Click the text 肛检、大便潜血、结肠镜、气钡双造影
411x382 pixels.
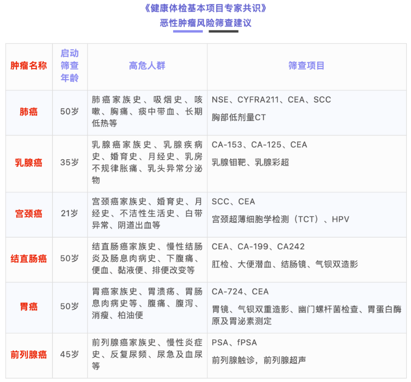pyautogui.click(x=285, y=264)
